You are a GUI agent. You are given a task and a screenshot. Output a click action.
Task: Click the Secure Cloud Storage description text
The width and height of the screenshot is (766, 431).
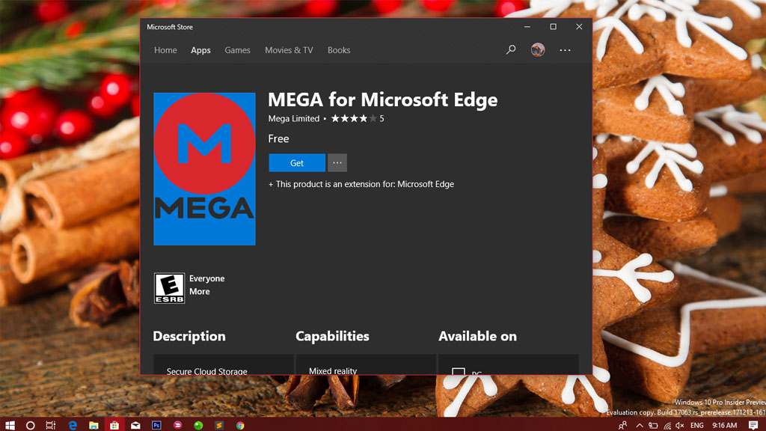(x=206, y=371)
